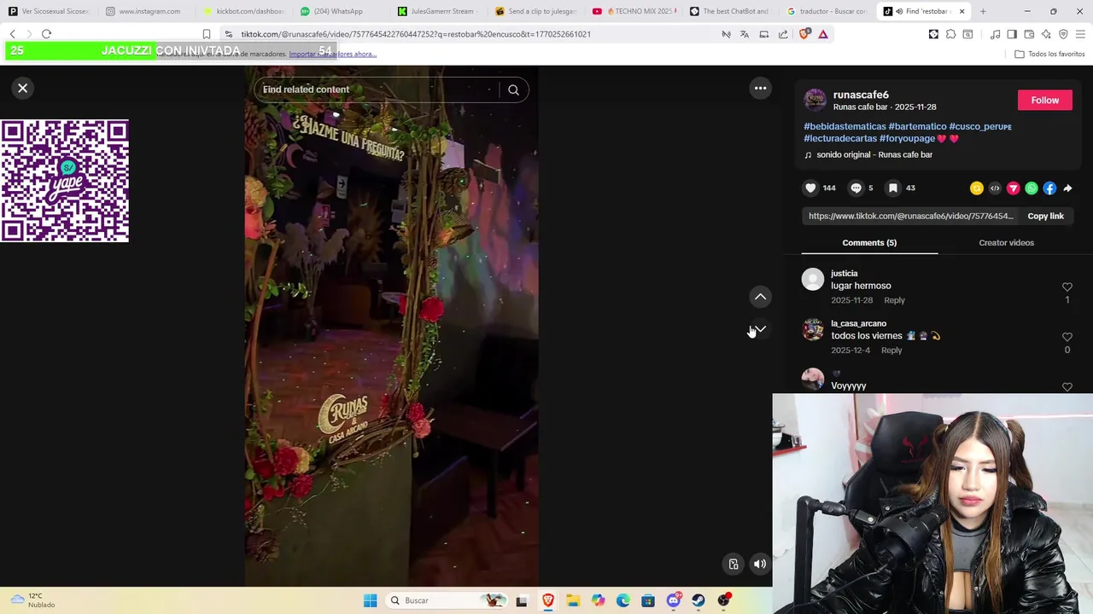Repost the video with the yellow icon

coord(976,188)
